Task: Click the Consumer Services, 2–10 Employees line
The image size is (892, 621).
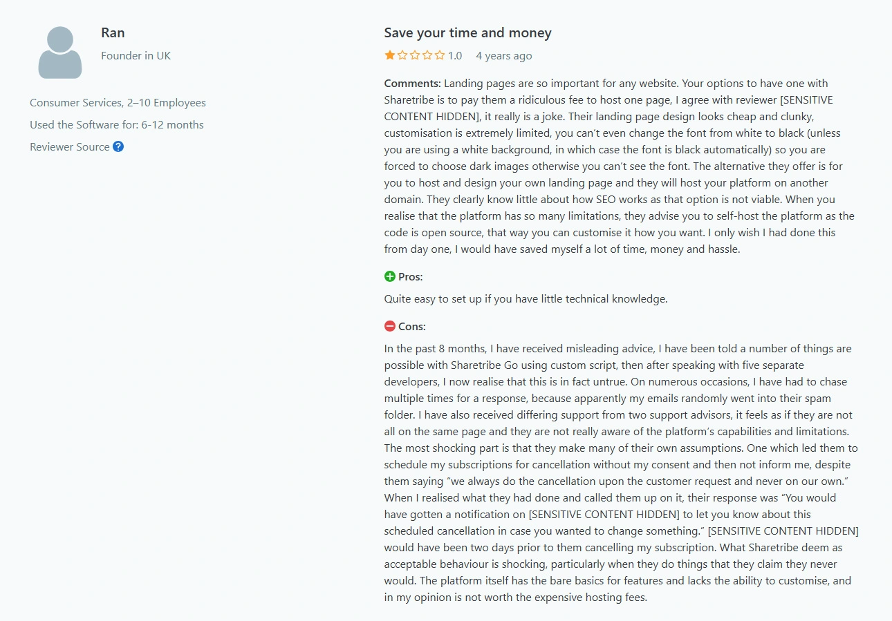Action: coord(118,102)
